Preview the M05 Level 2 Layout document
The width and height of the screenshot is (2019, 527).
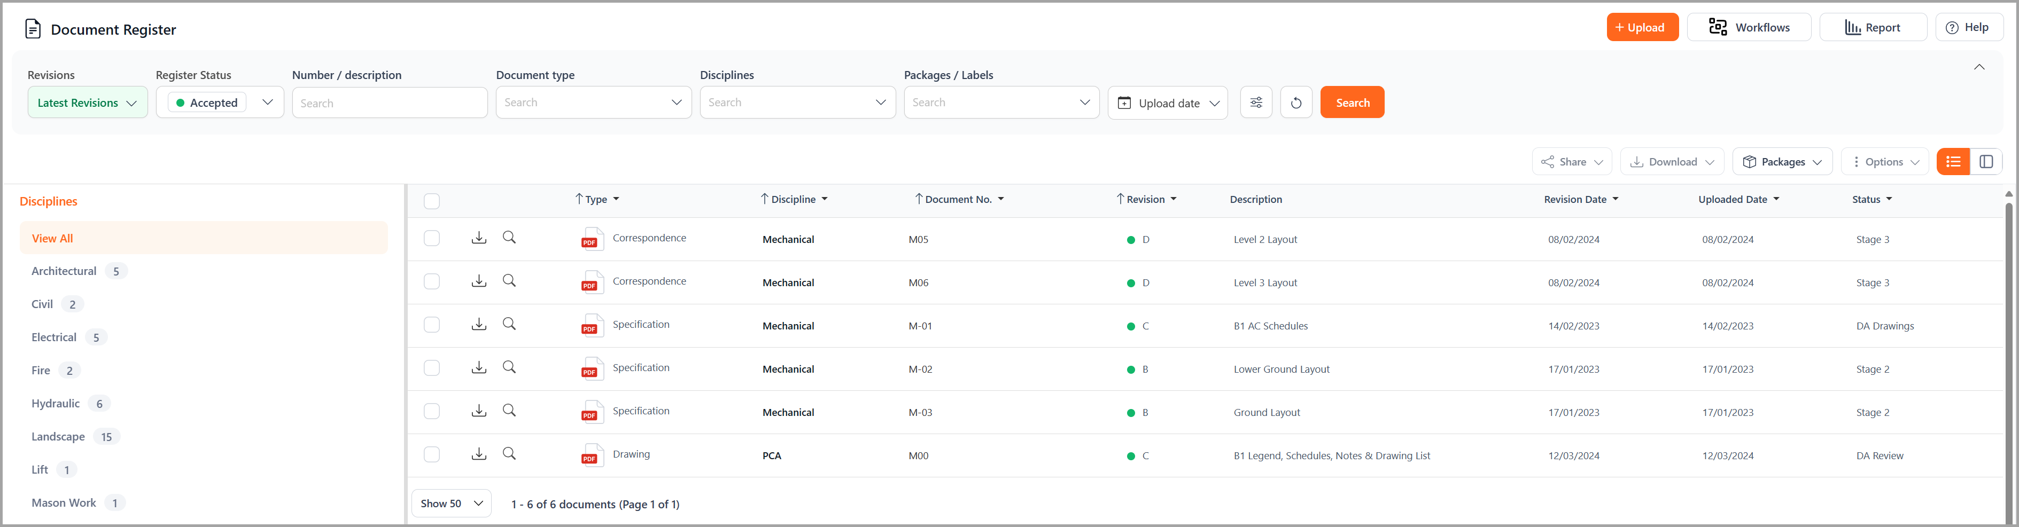point(509,237)
